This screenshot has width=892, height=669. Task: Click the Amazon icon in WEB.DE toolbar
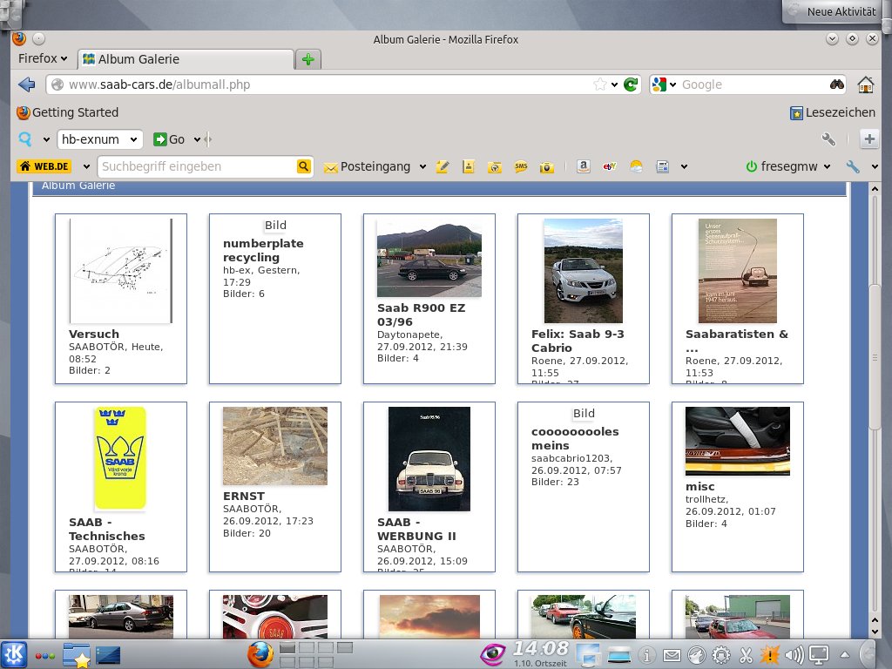pos(583,166)
